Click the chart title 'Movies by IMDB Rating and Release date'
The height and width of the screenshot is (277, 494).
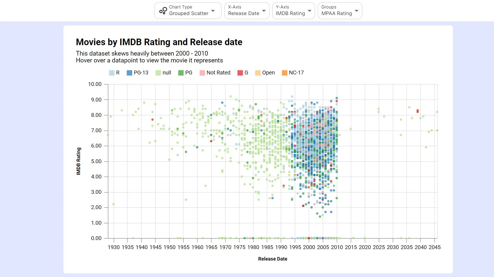(x=159, y=42)
